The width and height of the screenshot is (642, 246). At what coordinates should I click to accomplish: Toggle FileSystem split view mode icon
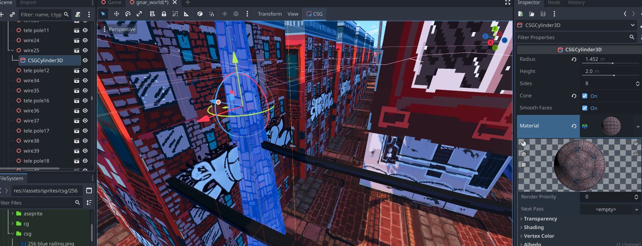tap(89, 191)
